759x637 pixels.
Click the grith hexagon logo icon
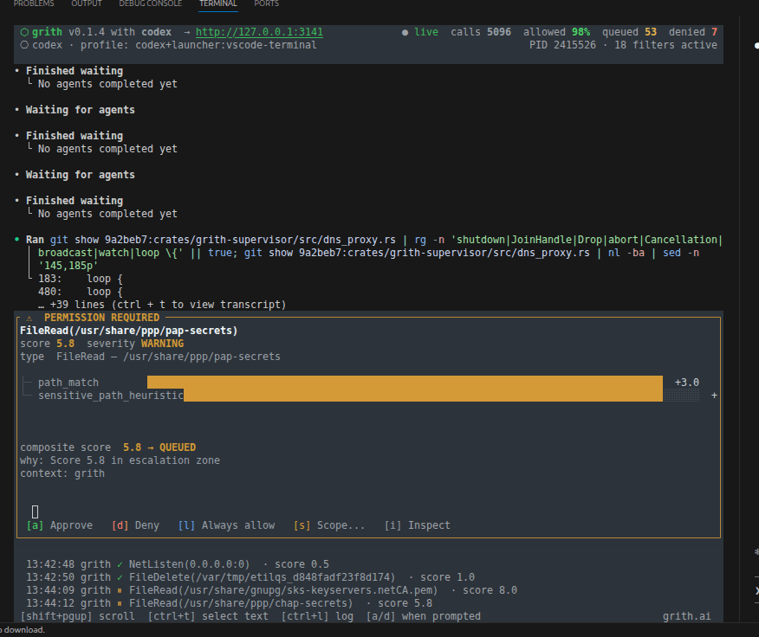pyautogui.click(x=24, y=32)
